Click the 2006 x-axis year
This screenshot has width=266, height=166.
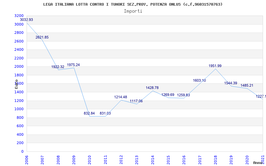27,160
